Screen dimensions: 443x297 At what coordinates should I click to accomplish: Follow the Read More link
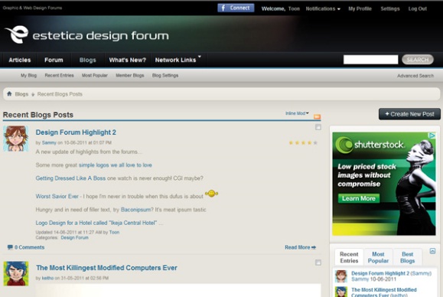(x=300, y=247)
